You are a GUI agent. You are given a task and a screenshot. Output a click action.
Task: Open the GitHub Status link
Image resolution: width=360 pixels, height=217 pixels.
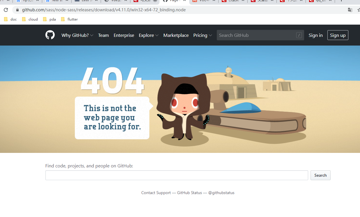click(x=189, y=193)
